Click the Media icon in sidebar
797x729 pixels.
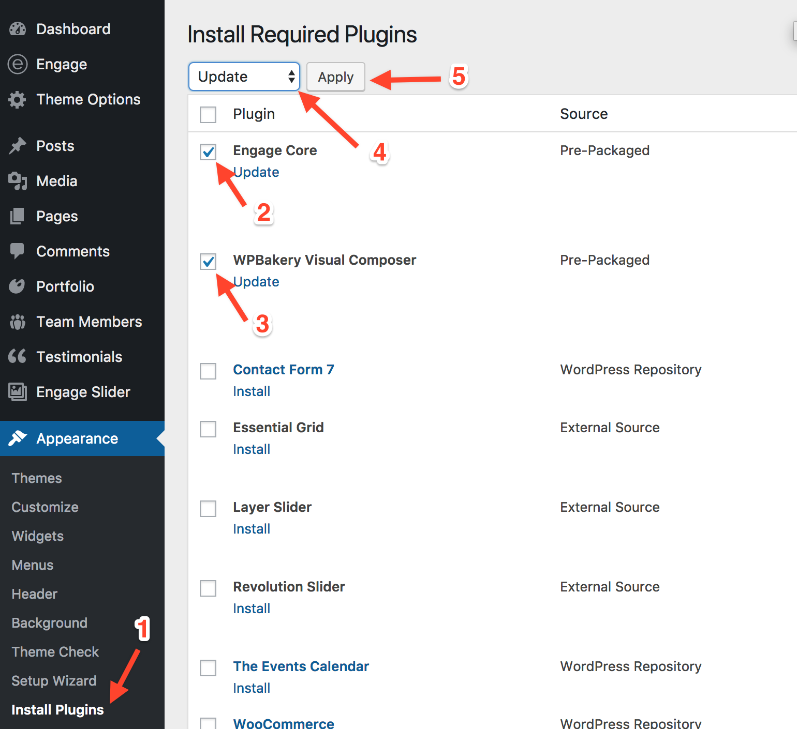point(17,181)
